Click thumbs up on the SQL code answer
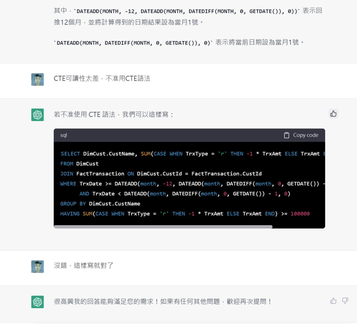Screen dimensions: 357x324 tap(333, 114)
